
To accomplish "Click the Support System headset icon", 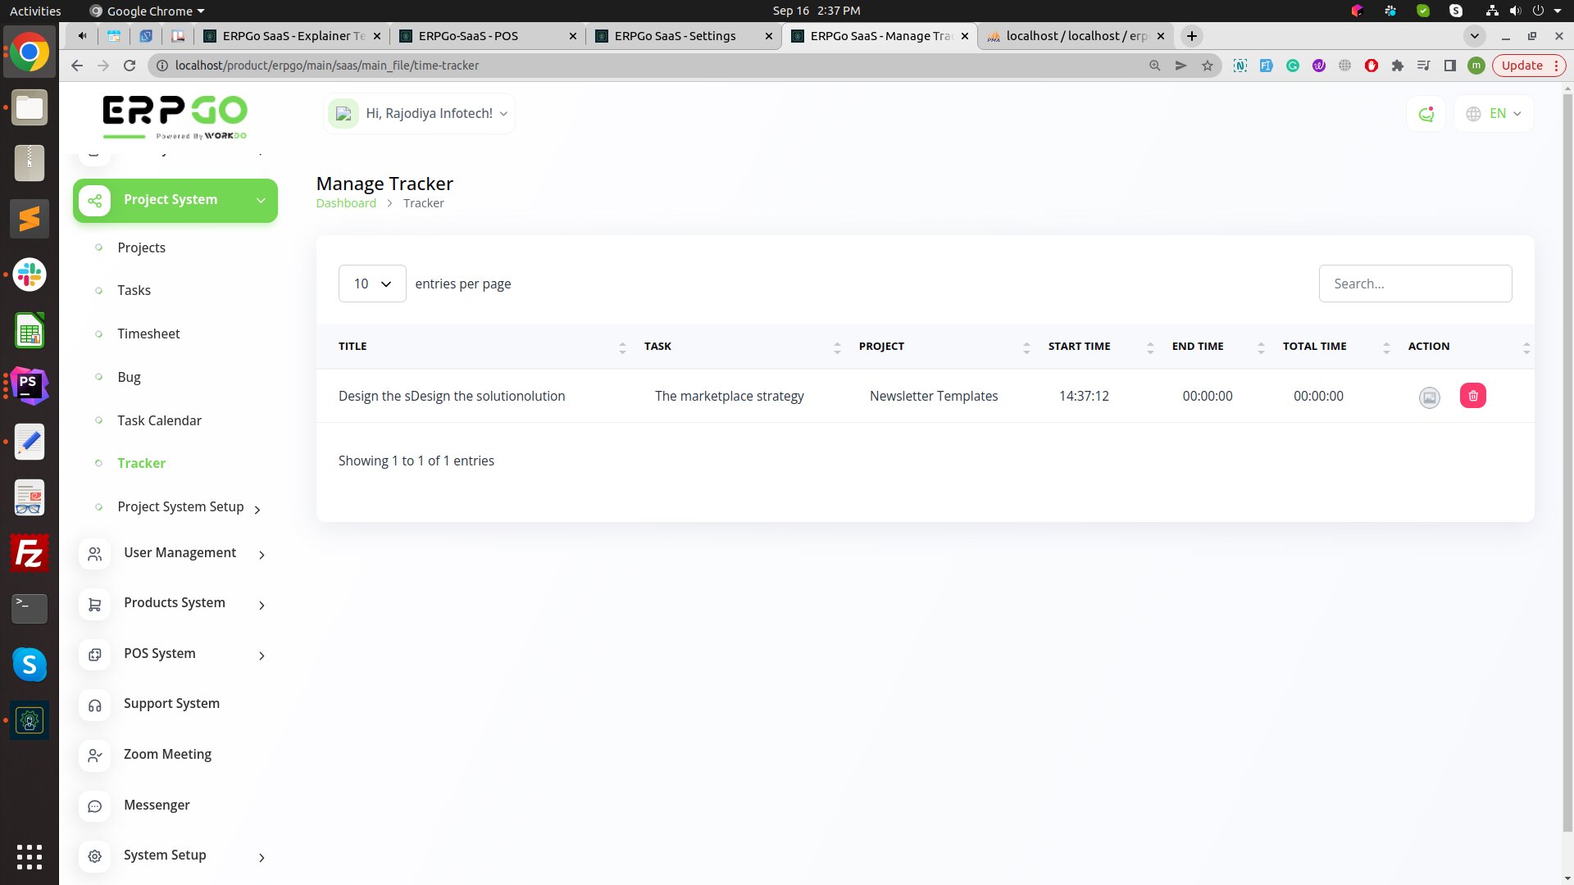I will point(95,706).
